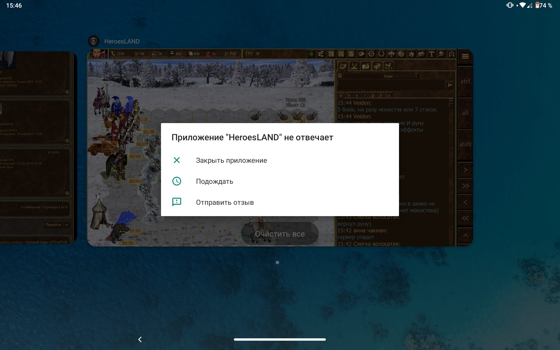Toggle the shift modifier key

click(465, 144)
